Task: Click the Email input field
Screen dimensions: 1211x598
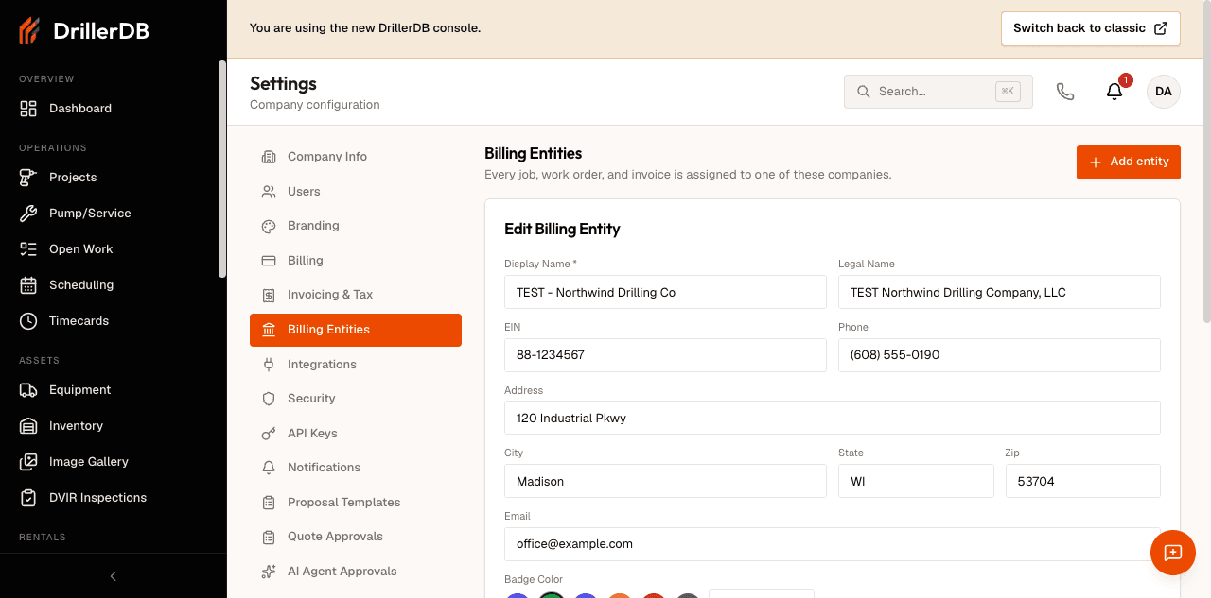Action: [833, 544]
